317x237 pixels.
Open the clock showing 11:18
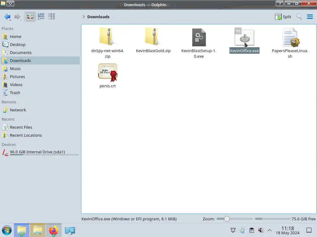pyautogui.click(x=288, y=230)
